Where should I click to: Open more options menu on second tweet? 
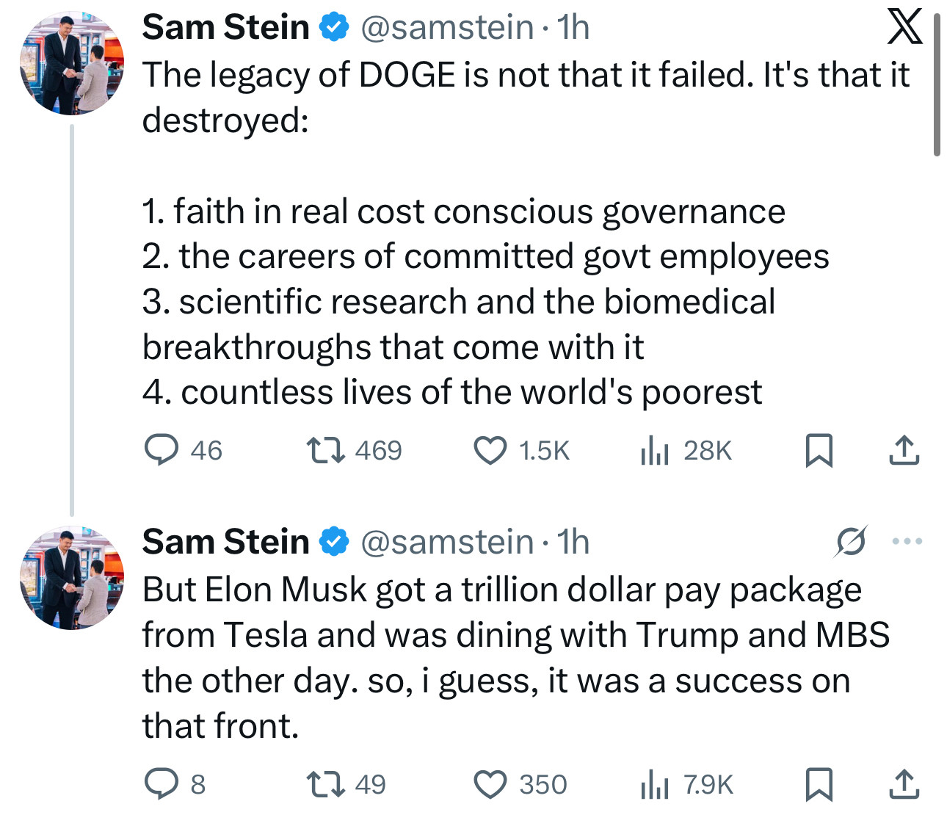point(907,542)
